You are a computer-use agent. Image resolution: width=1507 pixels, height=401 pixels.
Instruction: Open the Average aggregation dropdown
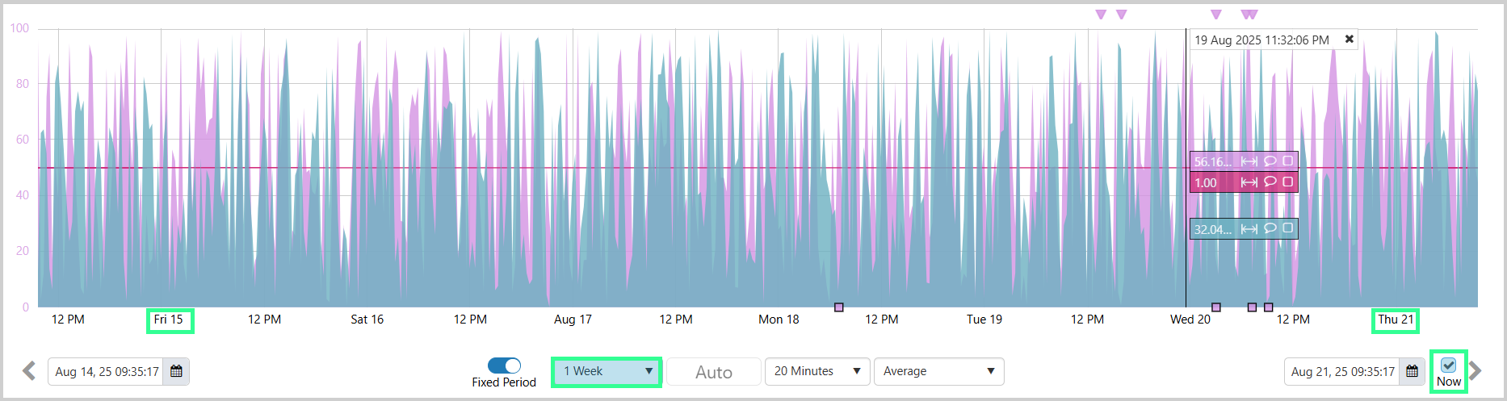tap(938, 371)
